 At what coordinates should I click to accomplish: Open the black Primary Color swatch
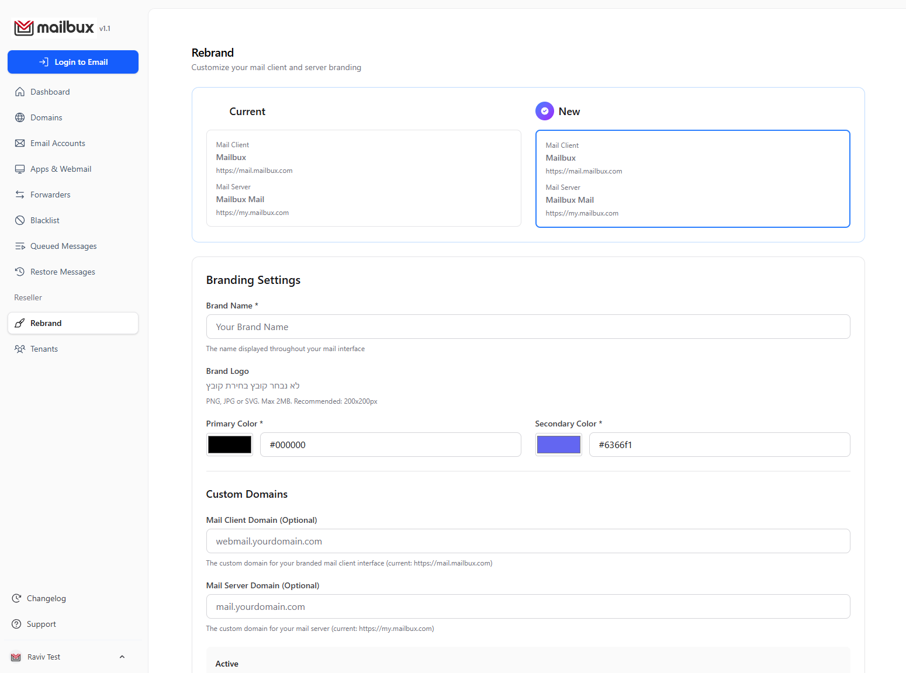click(230, 445)
